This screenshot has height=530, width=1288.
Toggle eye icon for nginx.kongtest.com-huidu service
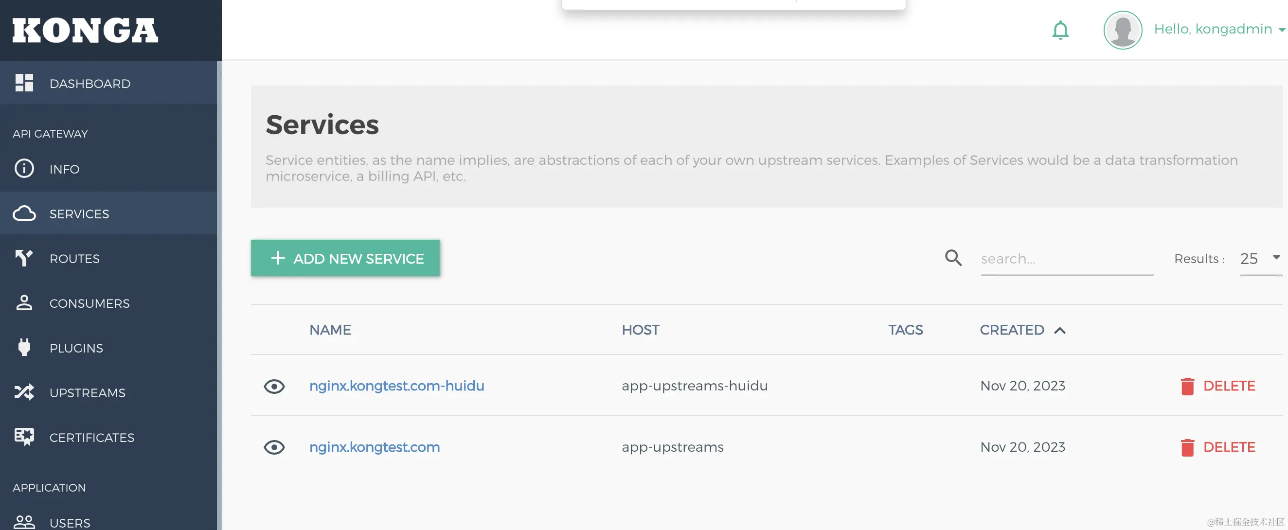click(x=274, y=386)
